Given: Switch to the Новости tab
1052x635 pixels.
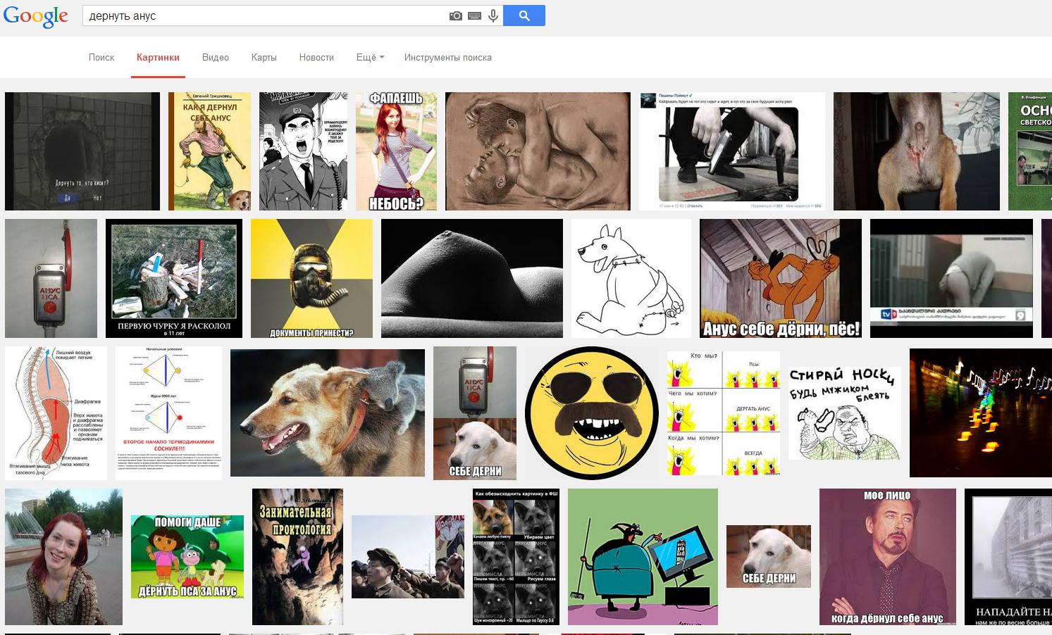Looking at the screenshot, I should click(316, 58).
